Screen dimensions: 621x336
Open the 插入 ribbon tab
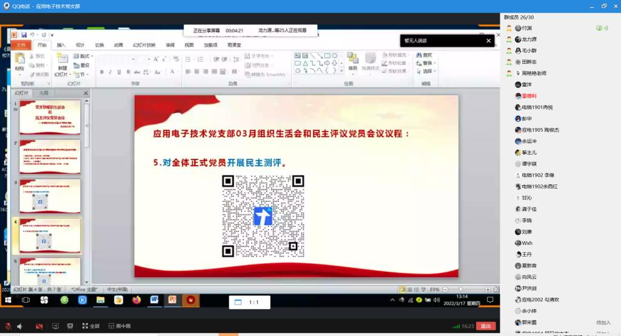pyautogui.click(x=61, y=45)
